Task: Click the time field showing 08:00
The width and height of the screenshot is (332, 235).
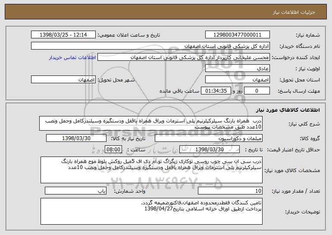Action: [113, 150]
